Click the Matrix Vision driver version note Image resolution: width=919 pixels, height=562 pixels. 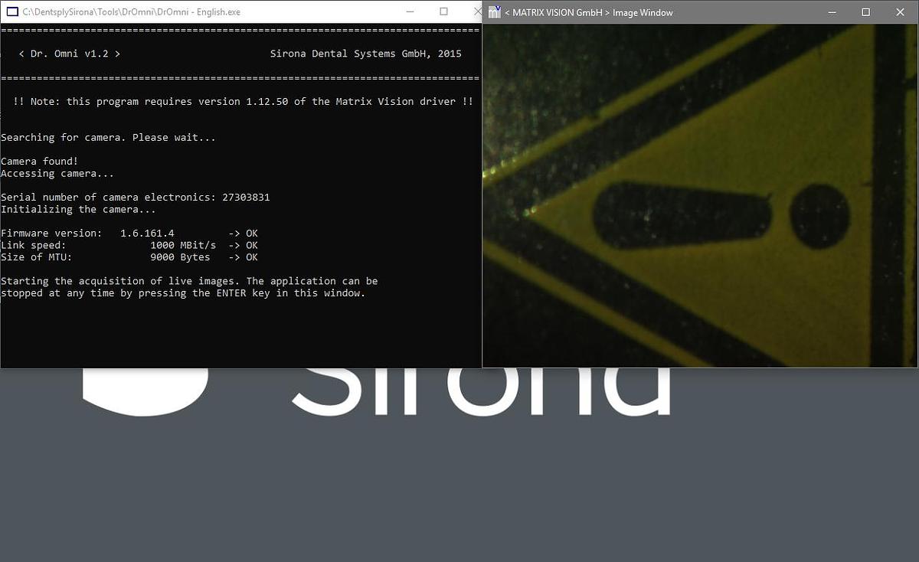[243, 102]
